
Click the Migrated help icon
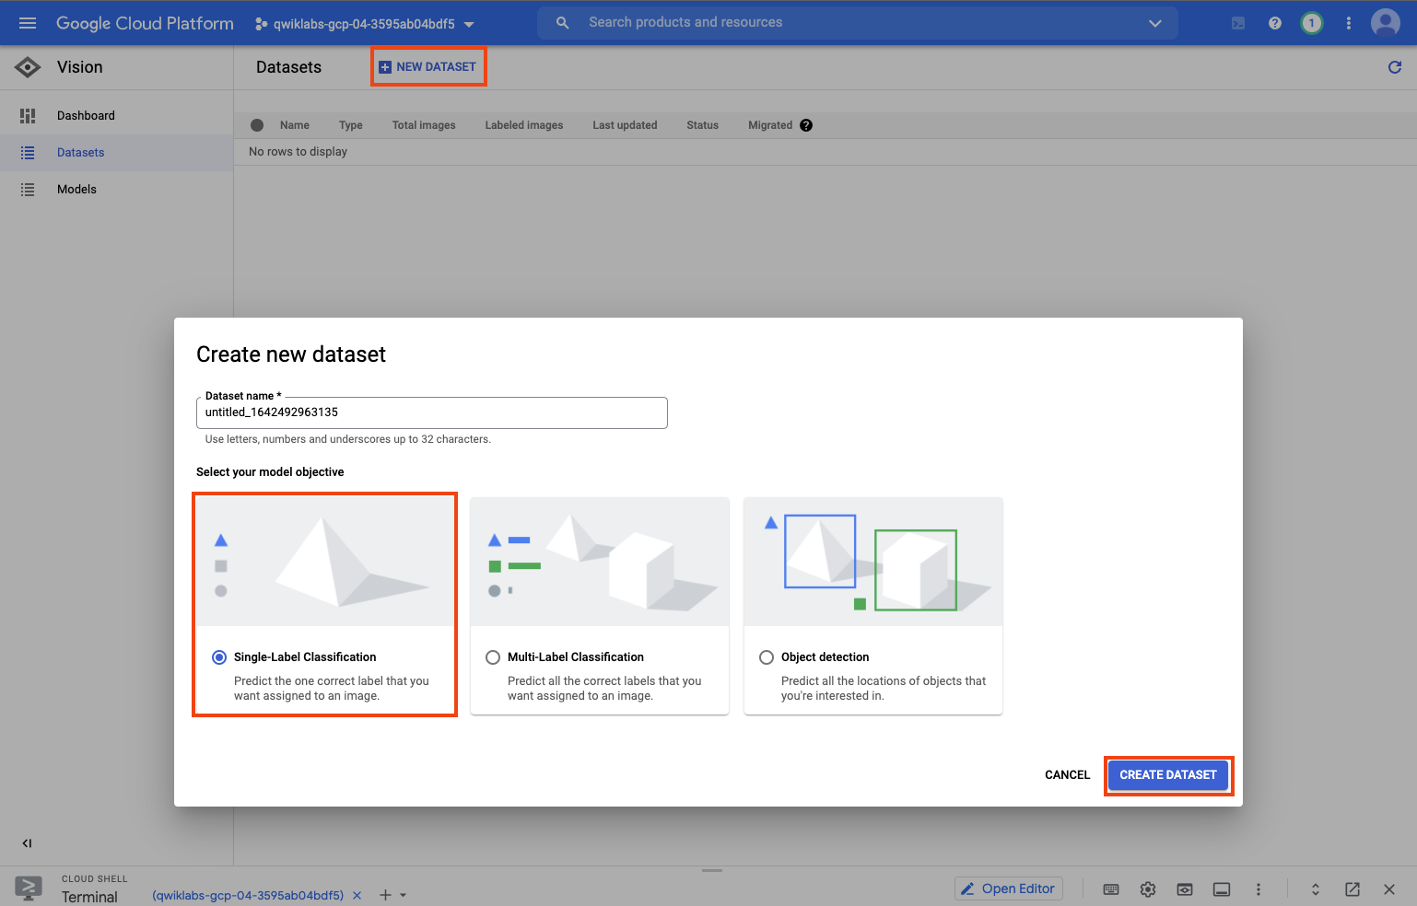[806, 125]
